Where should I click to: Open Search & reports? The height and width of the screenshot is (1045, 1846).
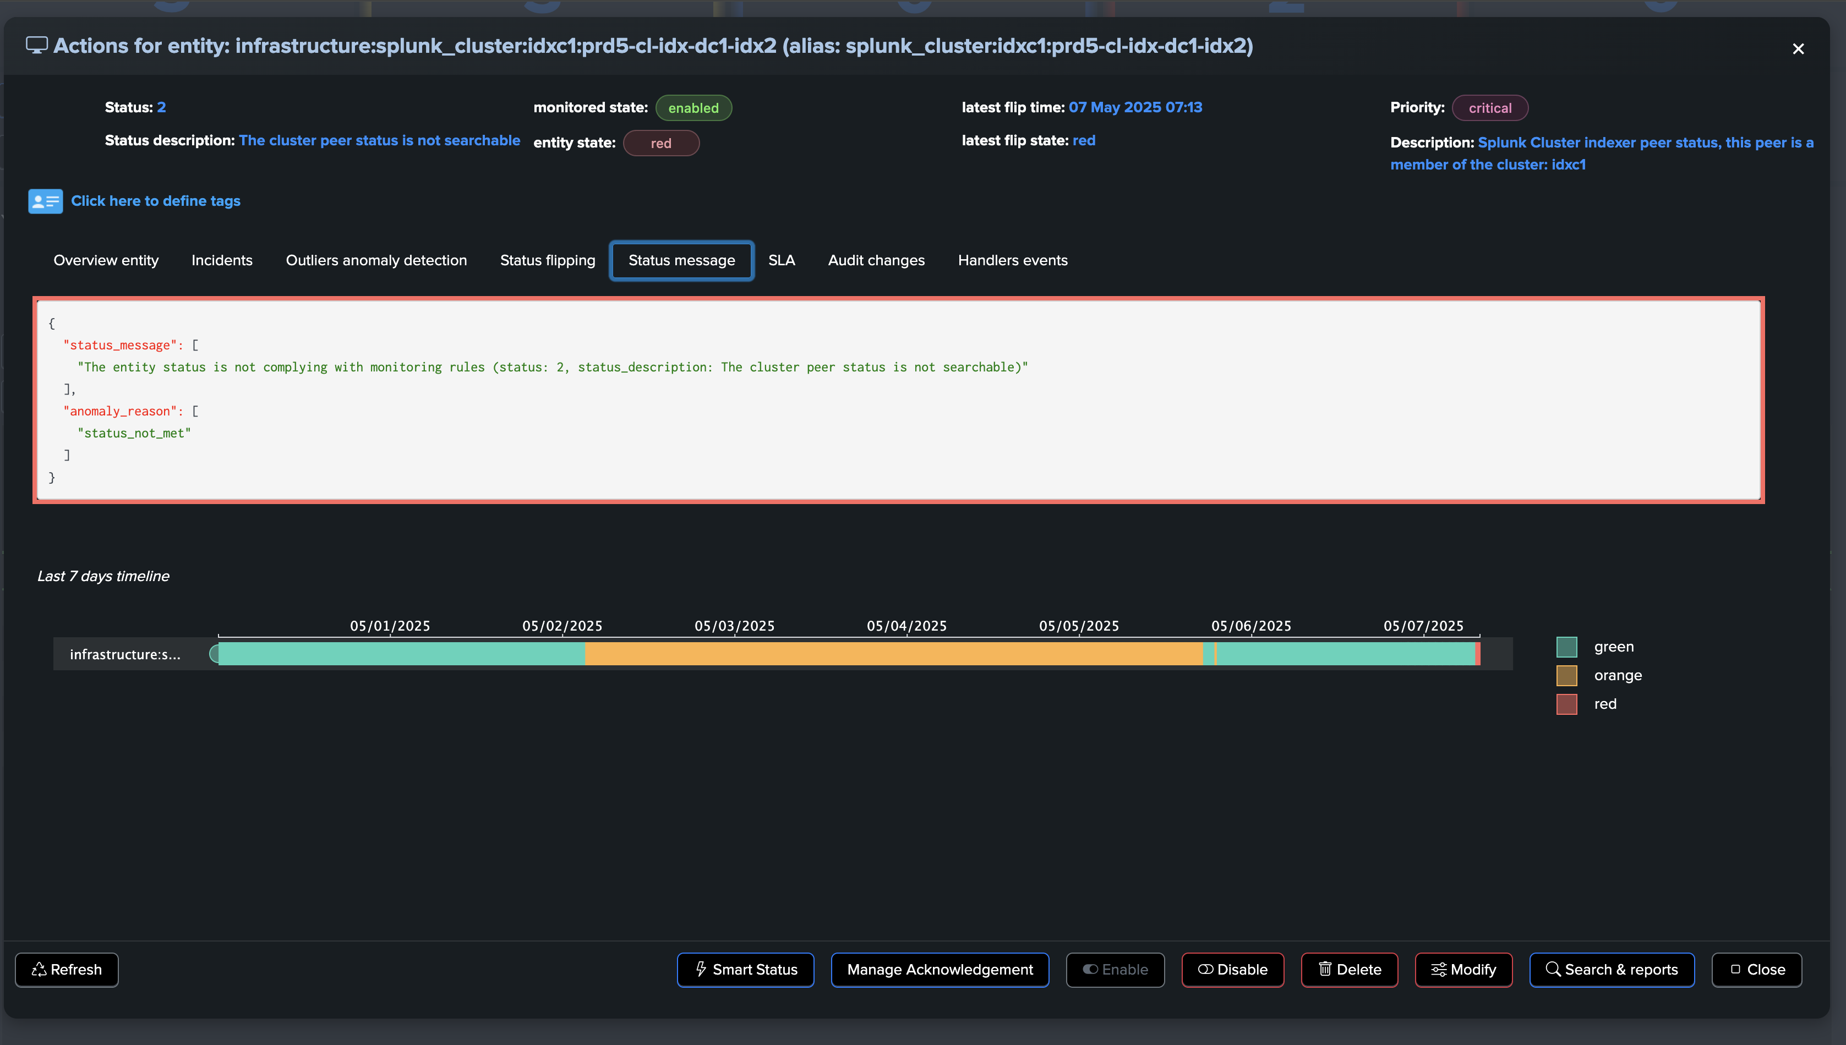1612,970
